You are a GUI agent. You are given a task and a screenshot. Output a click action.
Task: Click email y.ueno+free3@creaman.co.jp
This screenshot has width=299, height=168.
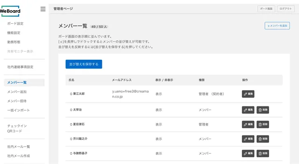point(130,94)
